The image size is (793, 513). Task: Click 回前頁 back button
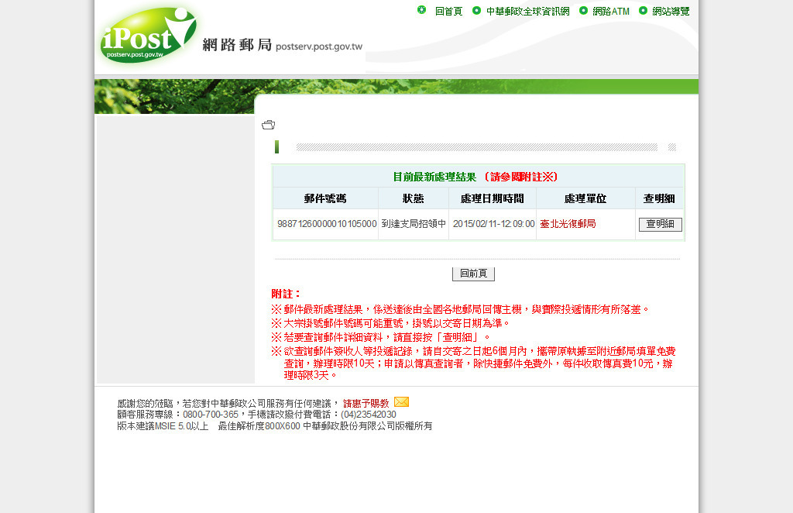point(473,274)
